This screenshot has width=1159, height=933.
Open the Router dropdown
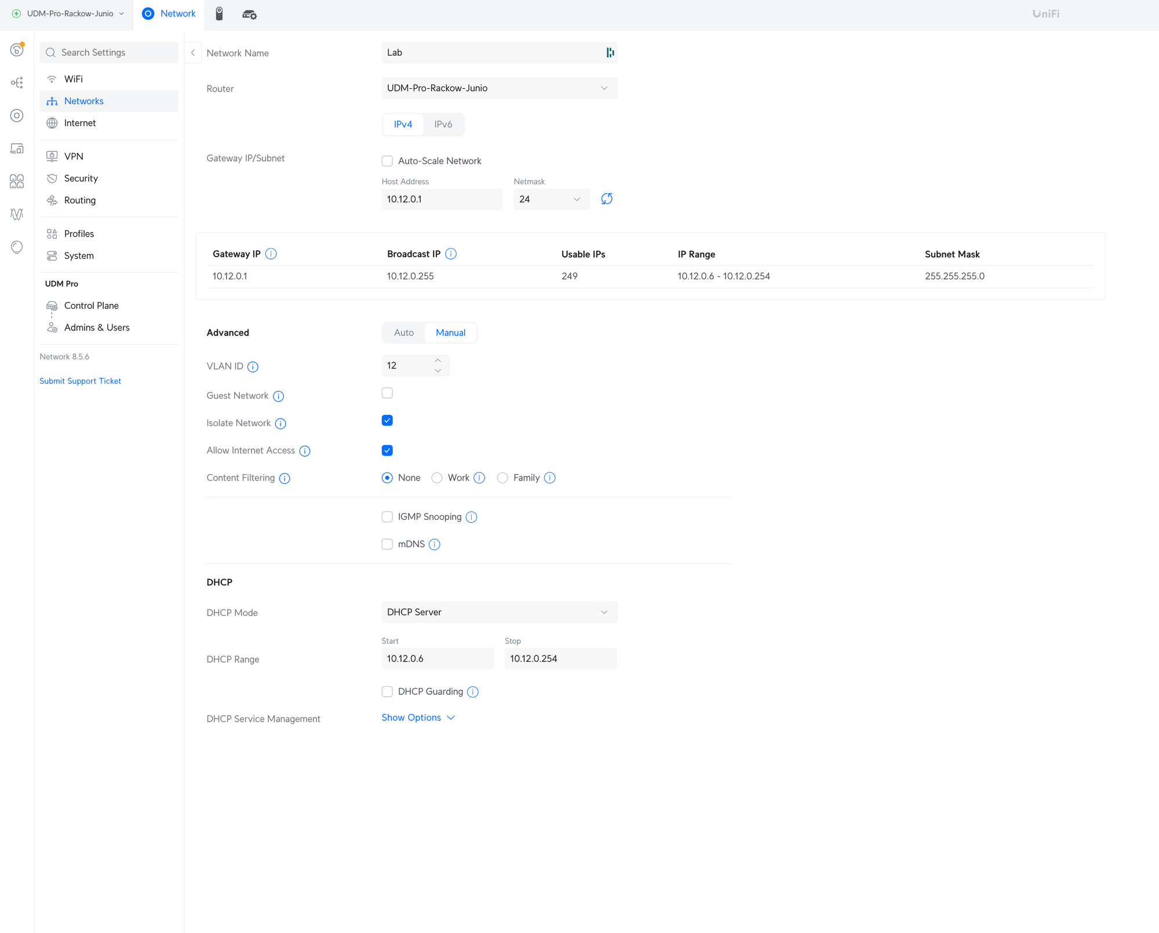click(499, 88)
